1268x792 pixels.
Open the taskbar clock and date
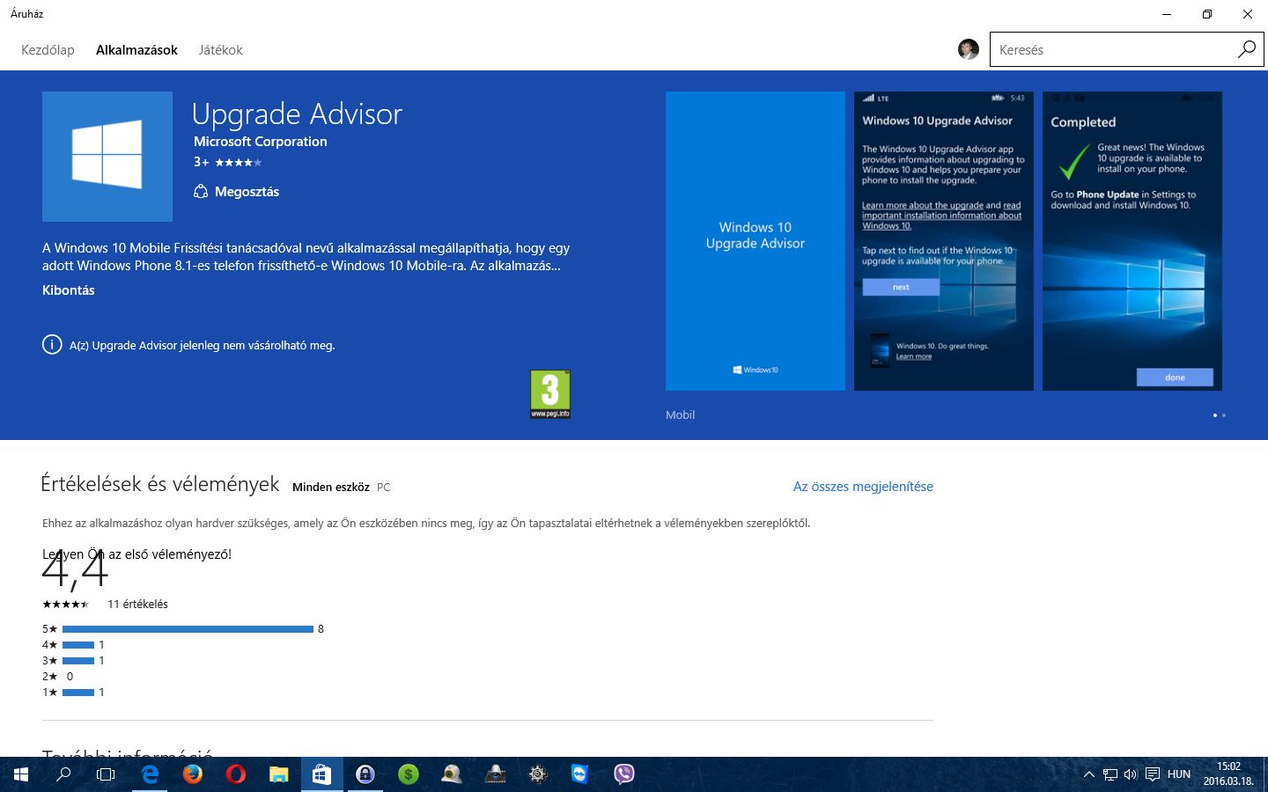[1228, 774]
